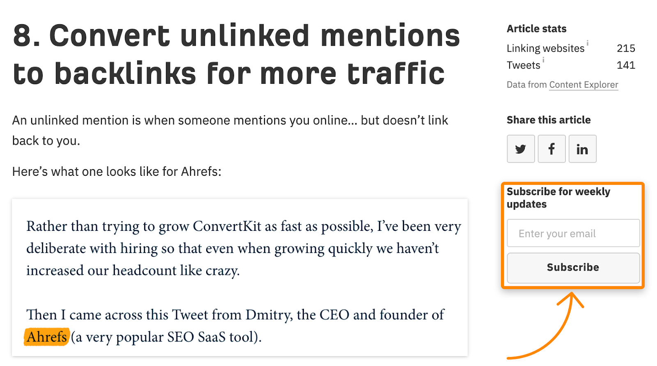Share the article on Twitter
This screenshot has height=366, width=657.
[x=521, y=149]
